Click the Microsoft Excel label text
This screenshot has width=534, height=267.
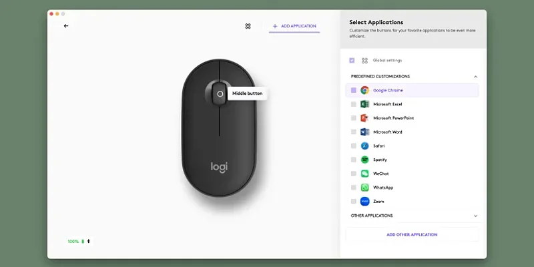[x=388, y=104]
